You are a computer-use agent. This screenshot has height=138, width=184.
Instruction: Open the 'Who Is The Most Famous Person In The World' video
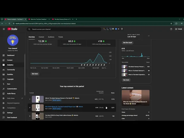[62, 98]
